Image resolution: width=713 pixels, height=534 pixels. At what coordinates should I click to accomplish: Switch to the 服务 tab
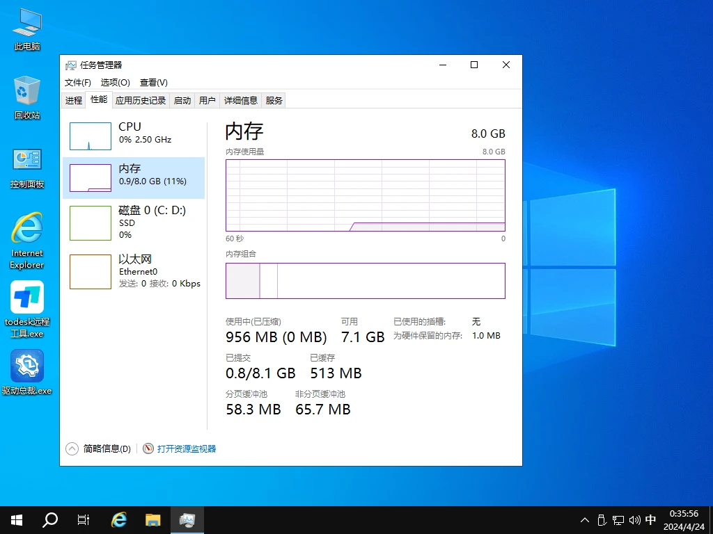click(x=274, y=100)
